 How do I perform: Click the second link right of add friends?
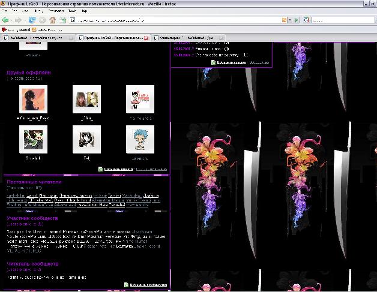pos(151,169)
